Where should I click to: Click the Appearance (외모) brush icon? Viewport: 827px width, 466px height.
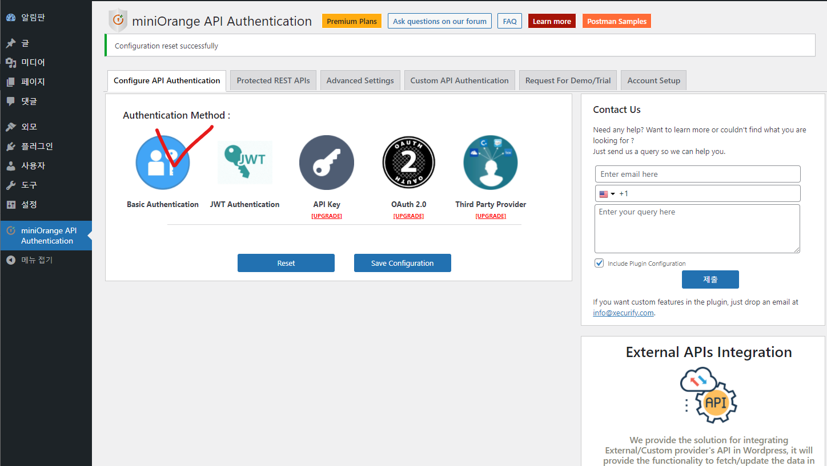pos(11,127)
